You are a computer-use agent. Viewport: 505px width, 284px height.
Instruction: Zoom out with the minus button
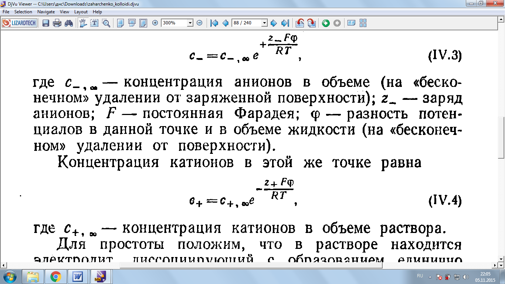199,23
